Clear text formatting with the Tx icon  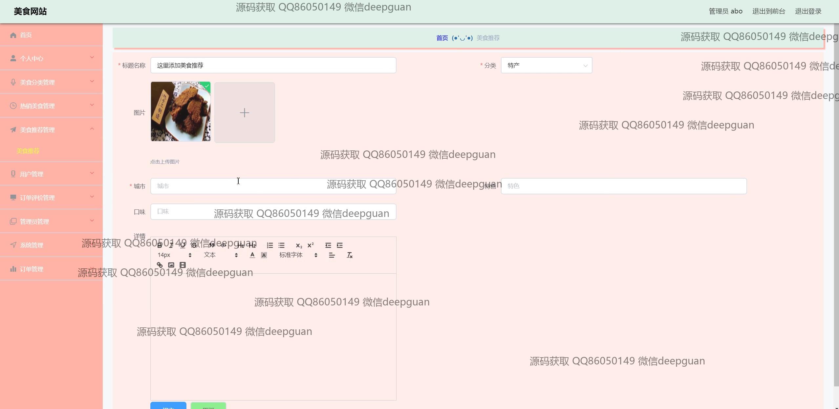point(350,255)
